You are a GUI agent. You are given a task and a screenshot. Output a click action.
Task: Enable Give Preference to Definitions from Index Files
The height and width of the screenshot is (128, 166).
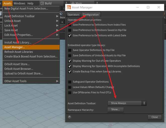70,25
